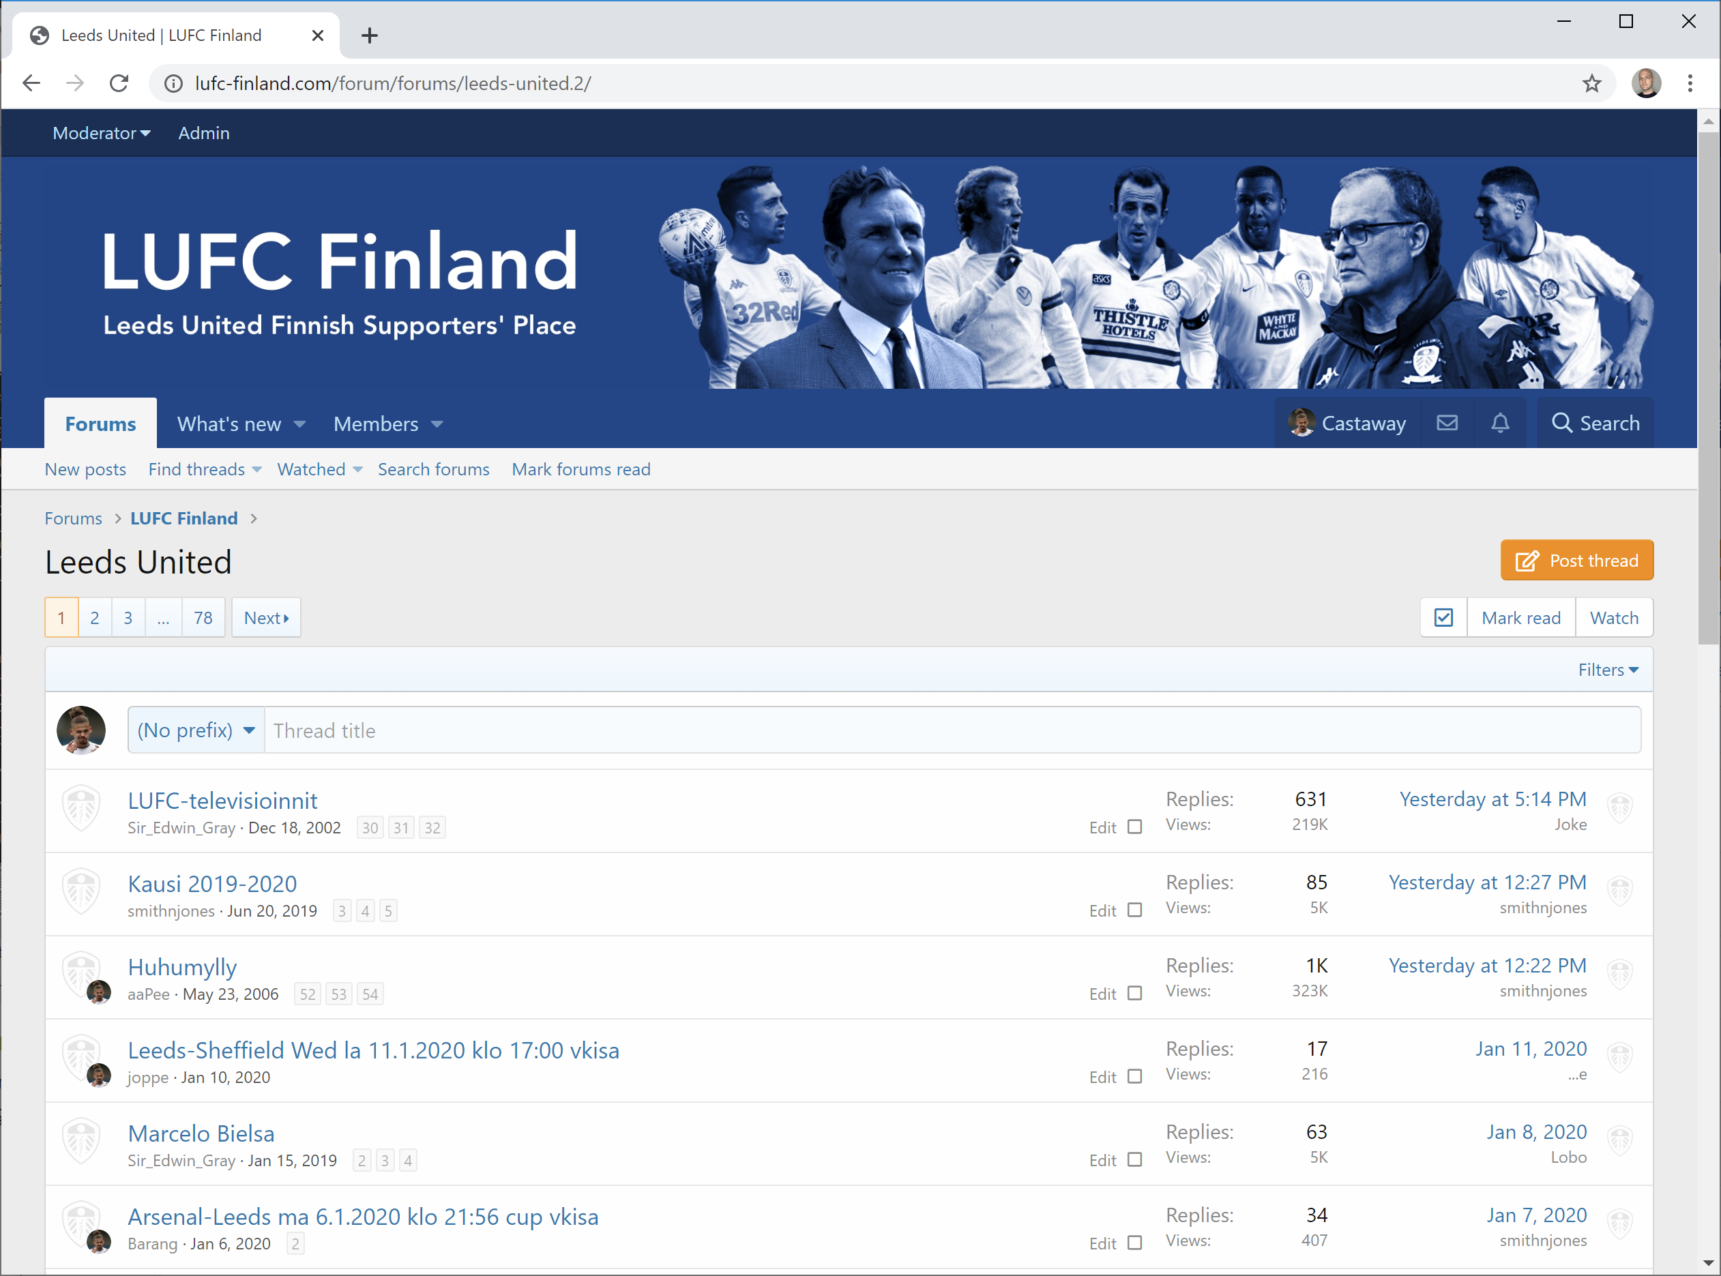Open the Huhumylly thread
The height and width of the screenshot is (1276, 1721).
pos(182,967)
